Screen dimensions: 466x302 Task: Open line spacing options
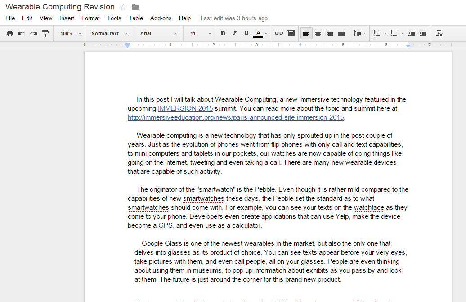[359, 33]
